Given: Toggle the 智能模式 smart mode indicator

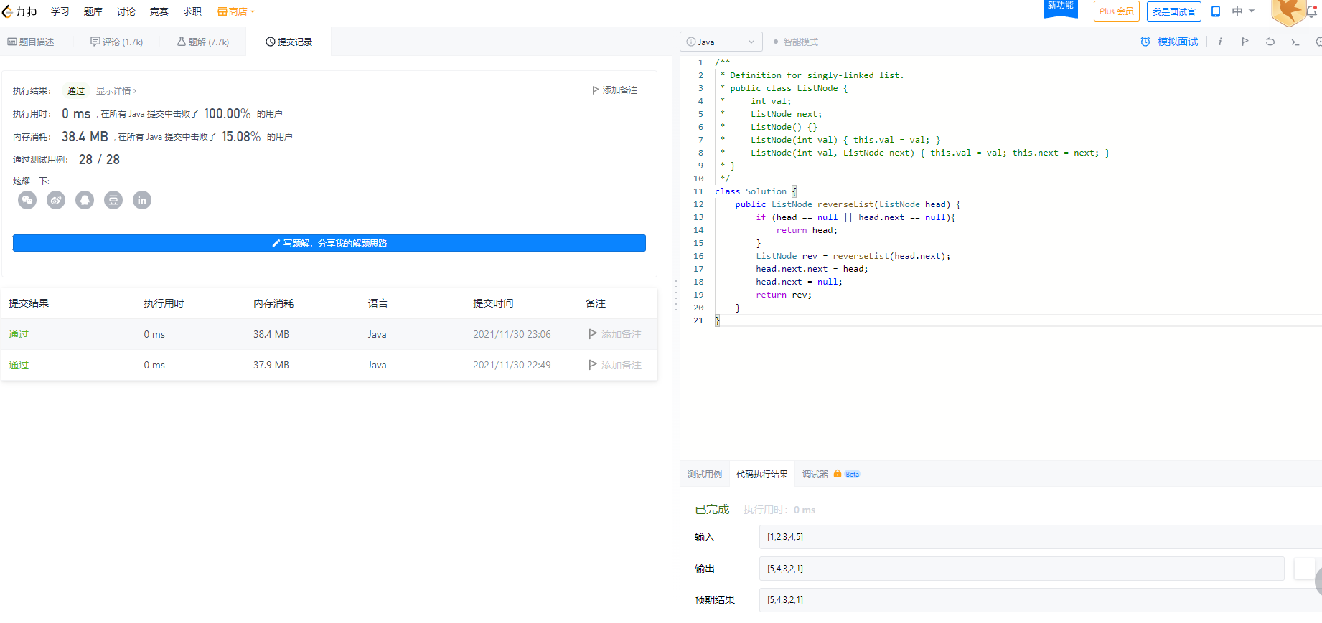Looking at the screenshot, I should 796,42.
